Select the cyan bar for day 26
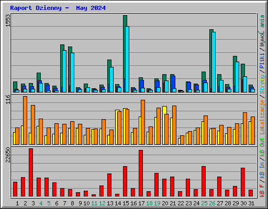268x209 pixels. (214, 62)
